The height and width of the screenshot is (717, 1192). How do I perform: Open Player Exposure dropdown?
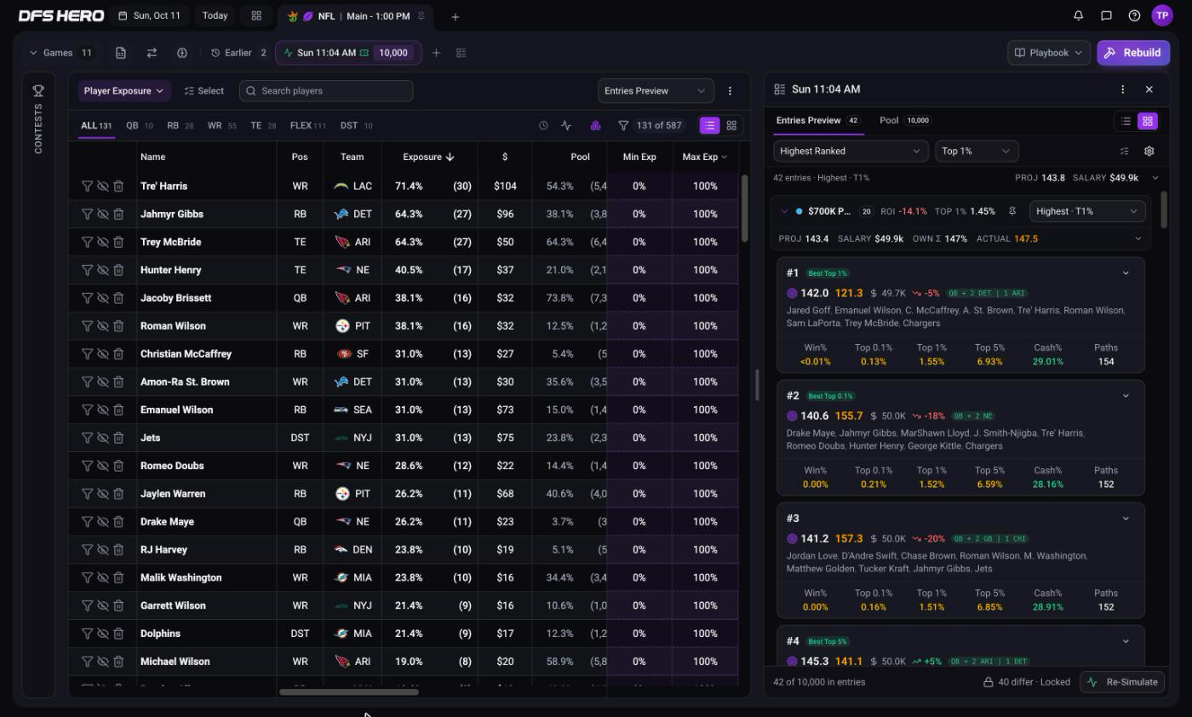[x=124, y=90]
